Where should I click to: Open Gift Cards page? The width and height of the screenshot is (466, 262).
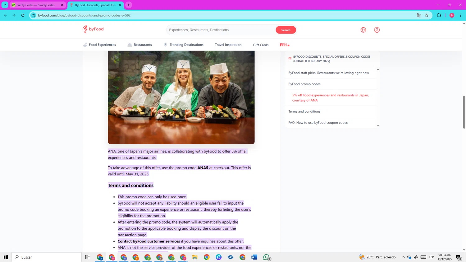[x=261, y=45]
